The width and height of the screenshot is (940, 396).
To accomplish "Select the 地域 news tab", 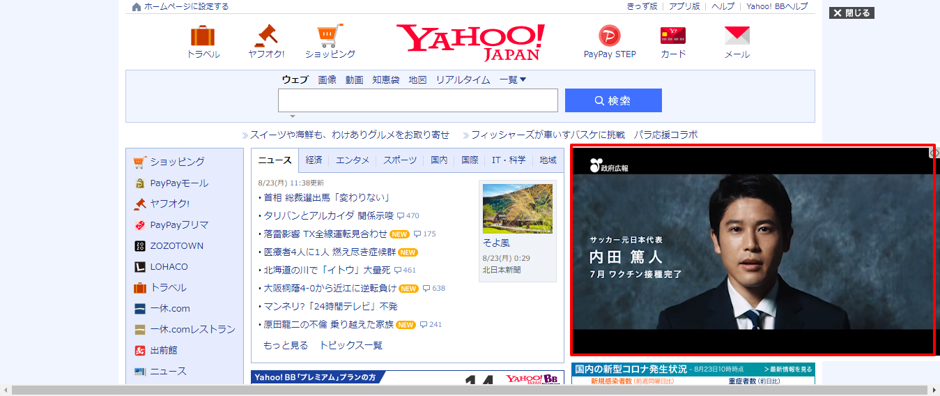I will pos(548,160).
